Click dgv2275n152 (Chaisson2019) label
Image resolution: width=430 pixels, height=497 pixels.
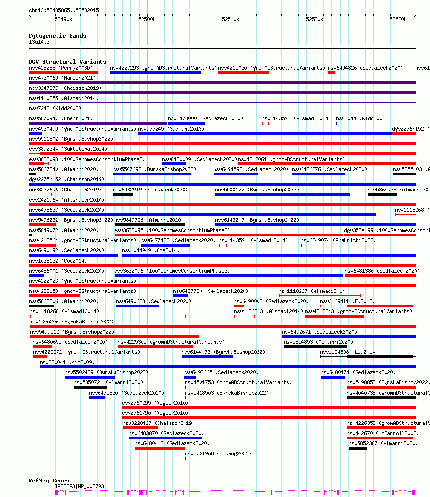[x=67, y=179]
